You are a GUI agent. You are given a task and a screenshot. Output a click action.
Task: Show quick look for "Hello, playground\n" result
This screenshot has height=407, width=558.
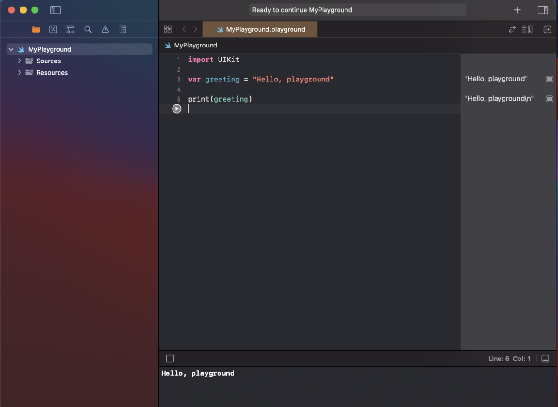[550, 99]
